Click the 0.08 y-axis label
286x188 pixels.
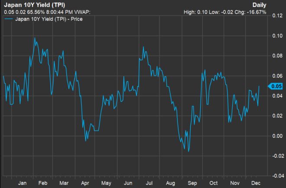point(277,56)
